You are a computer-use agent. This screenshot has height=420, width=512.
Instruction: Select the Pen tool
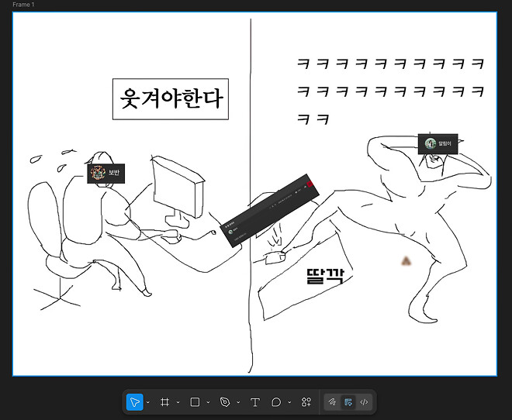point(225,402)
